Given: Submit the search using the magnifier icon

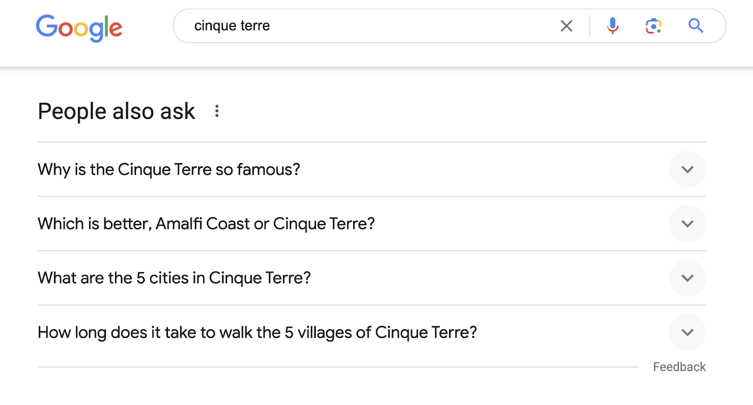Looking at the screenshot, I should (696, 26).
